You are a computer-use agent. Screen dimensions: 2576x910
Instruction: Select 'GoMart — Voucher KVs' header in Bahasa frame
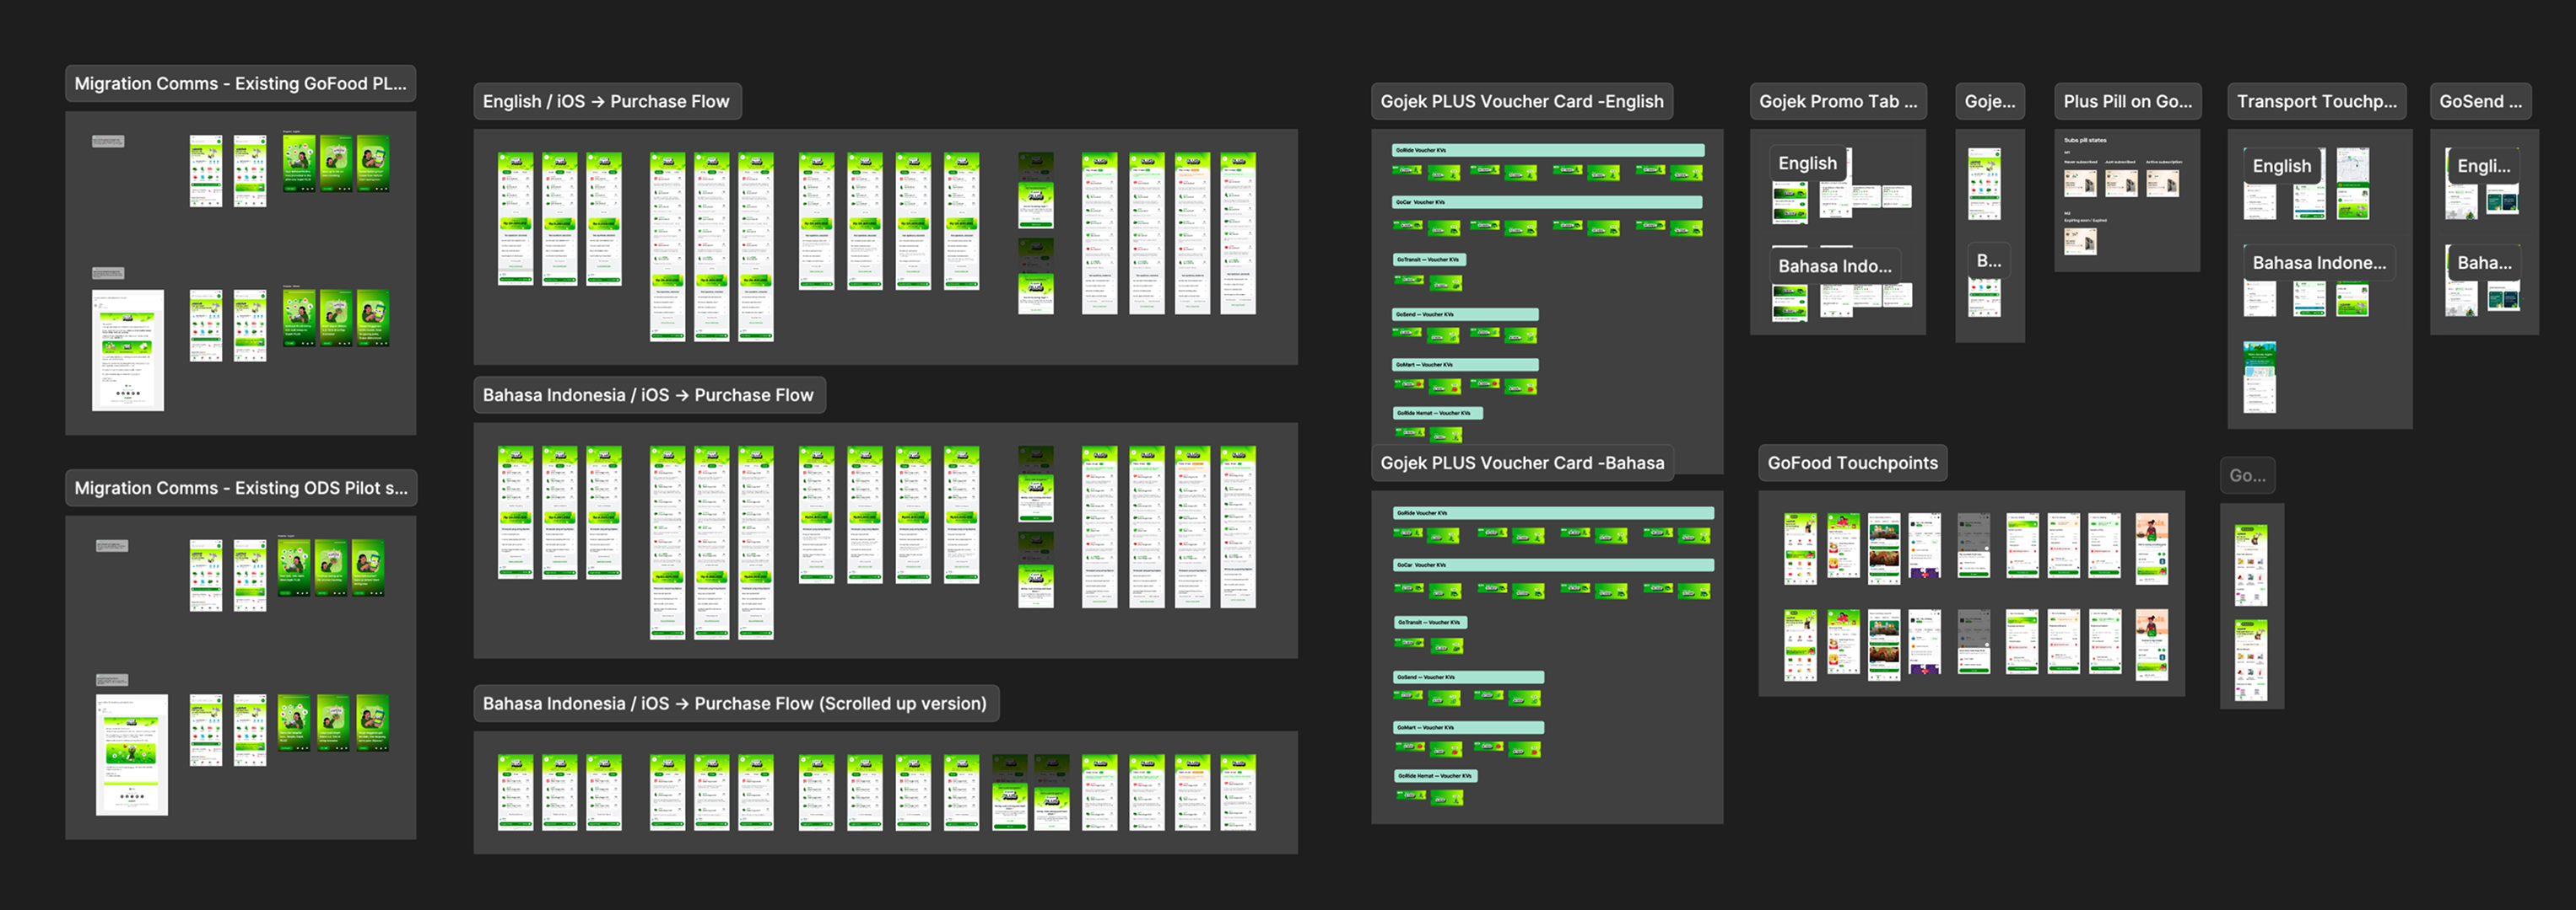click(x=1469, y=727)
